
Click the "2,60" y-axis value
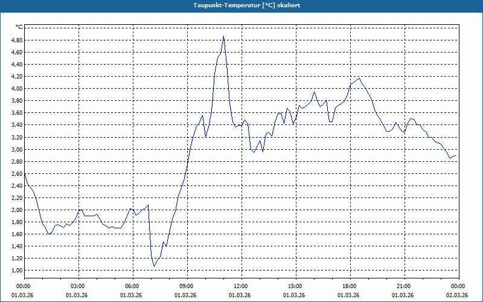[17, 174]
